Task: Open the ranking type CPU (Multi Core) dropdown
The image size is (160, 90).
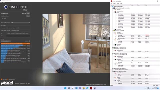Action: pos(6,41)
